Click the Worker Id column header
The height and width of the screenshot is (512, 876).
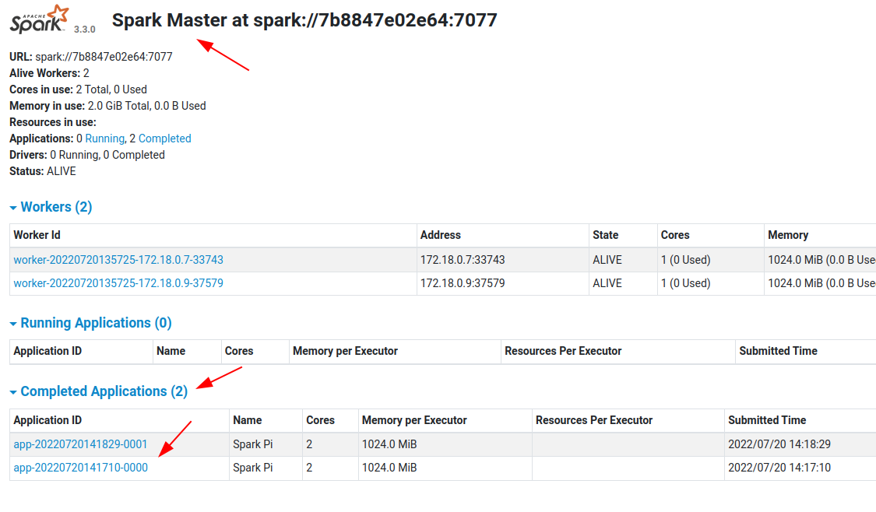coord(37,235)
